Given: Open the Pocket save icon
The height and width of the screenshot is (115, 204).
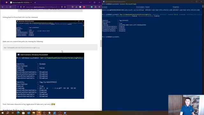Looking at the screenshot, I should 72,7.
